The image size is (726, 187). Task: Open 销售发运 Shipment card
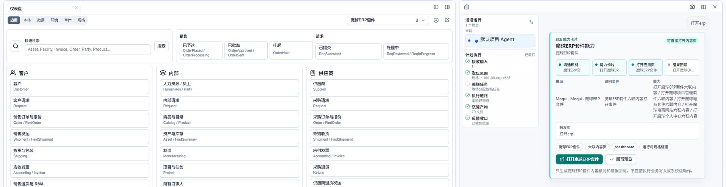(80, 137)
